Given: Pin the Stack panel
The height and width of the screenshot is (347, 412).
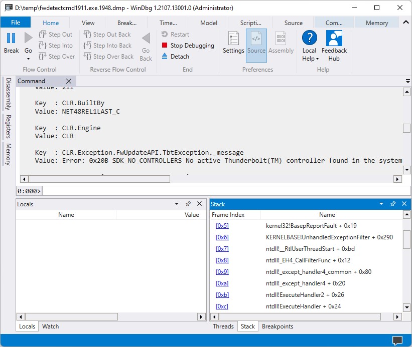Looking at the screenshot, I should click(x=393, y=204).
